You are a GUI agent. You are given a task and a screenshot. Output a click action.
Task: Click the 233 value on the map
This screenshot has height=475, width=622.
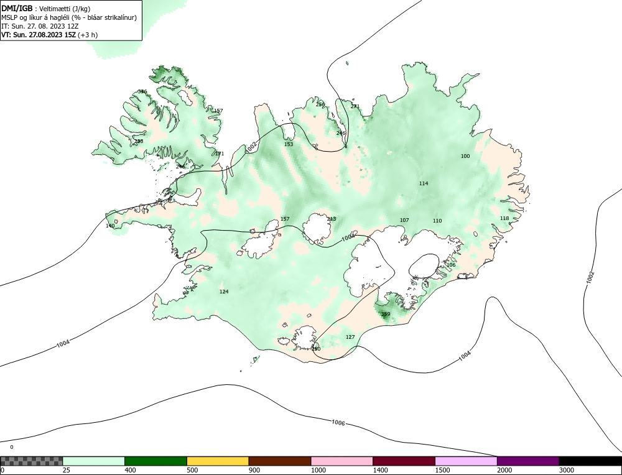[139, 141]
